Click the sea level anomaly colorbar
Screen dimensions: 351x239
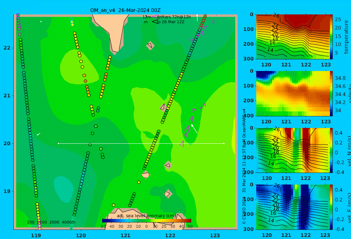click(147, 221)
